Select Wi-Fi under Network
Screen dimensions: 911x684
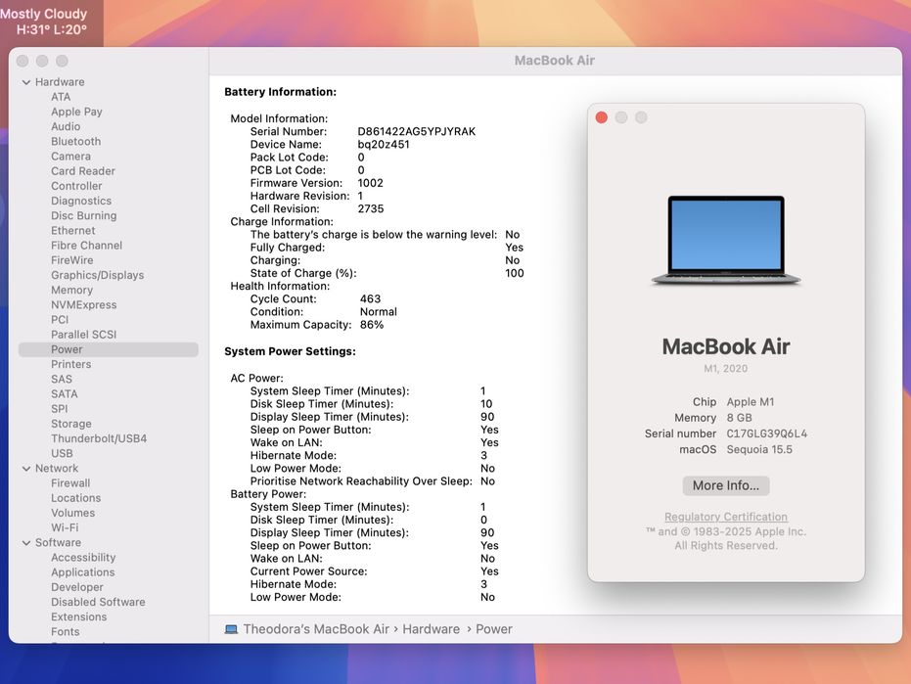pyautogui.click(x=65, y=527)
